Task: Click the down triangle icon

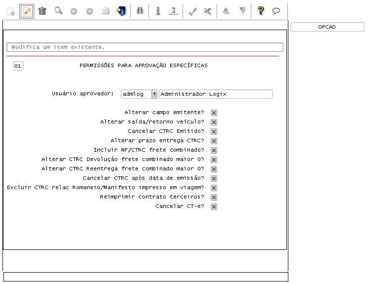Action: pyautogui.click(x=242, y=11)
